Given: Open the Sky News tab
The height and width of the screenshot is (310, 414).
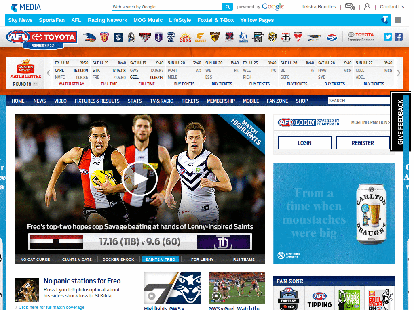Looking at the screenshot, I should click(20, 20).
